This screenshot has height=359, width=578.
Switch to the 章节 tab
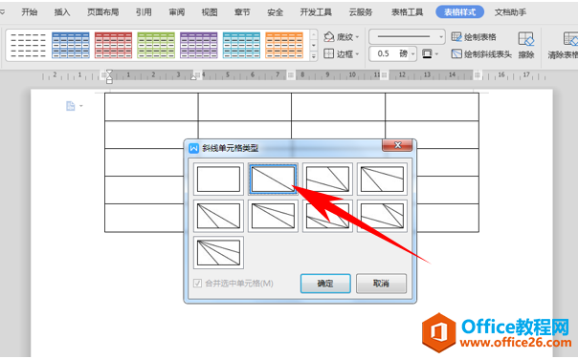pos(242,12)
